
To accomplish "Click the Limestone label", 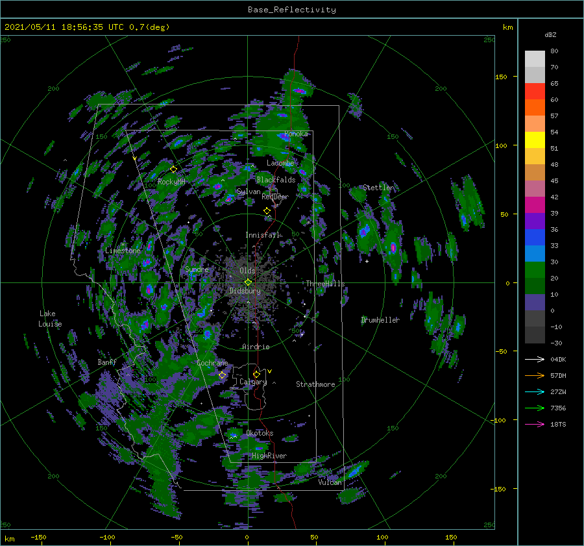I will 123,251.
